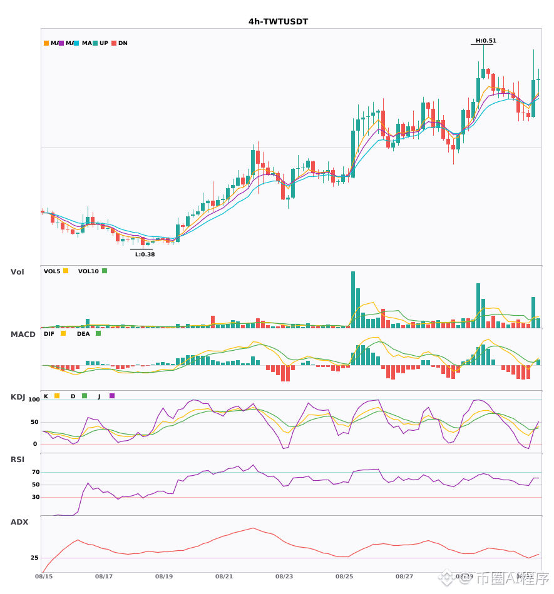Click the 08/27 date label
Image resolution: width=554 pixels, height=594 pixels.
pos(404,576)
